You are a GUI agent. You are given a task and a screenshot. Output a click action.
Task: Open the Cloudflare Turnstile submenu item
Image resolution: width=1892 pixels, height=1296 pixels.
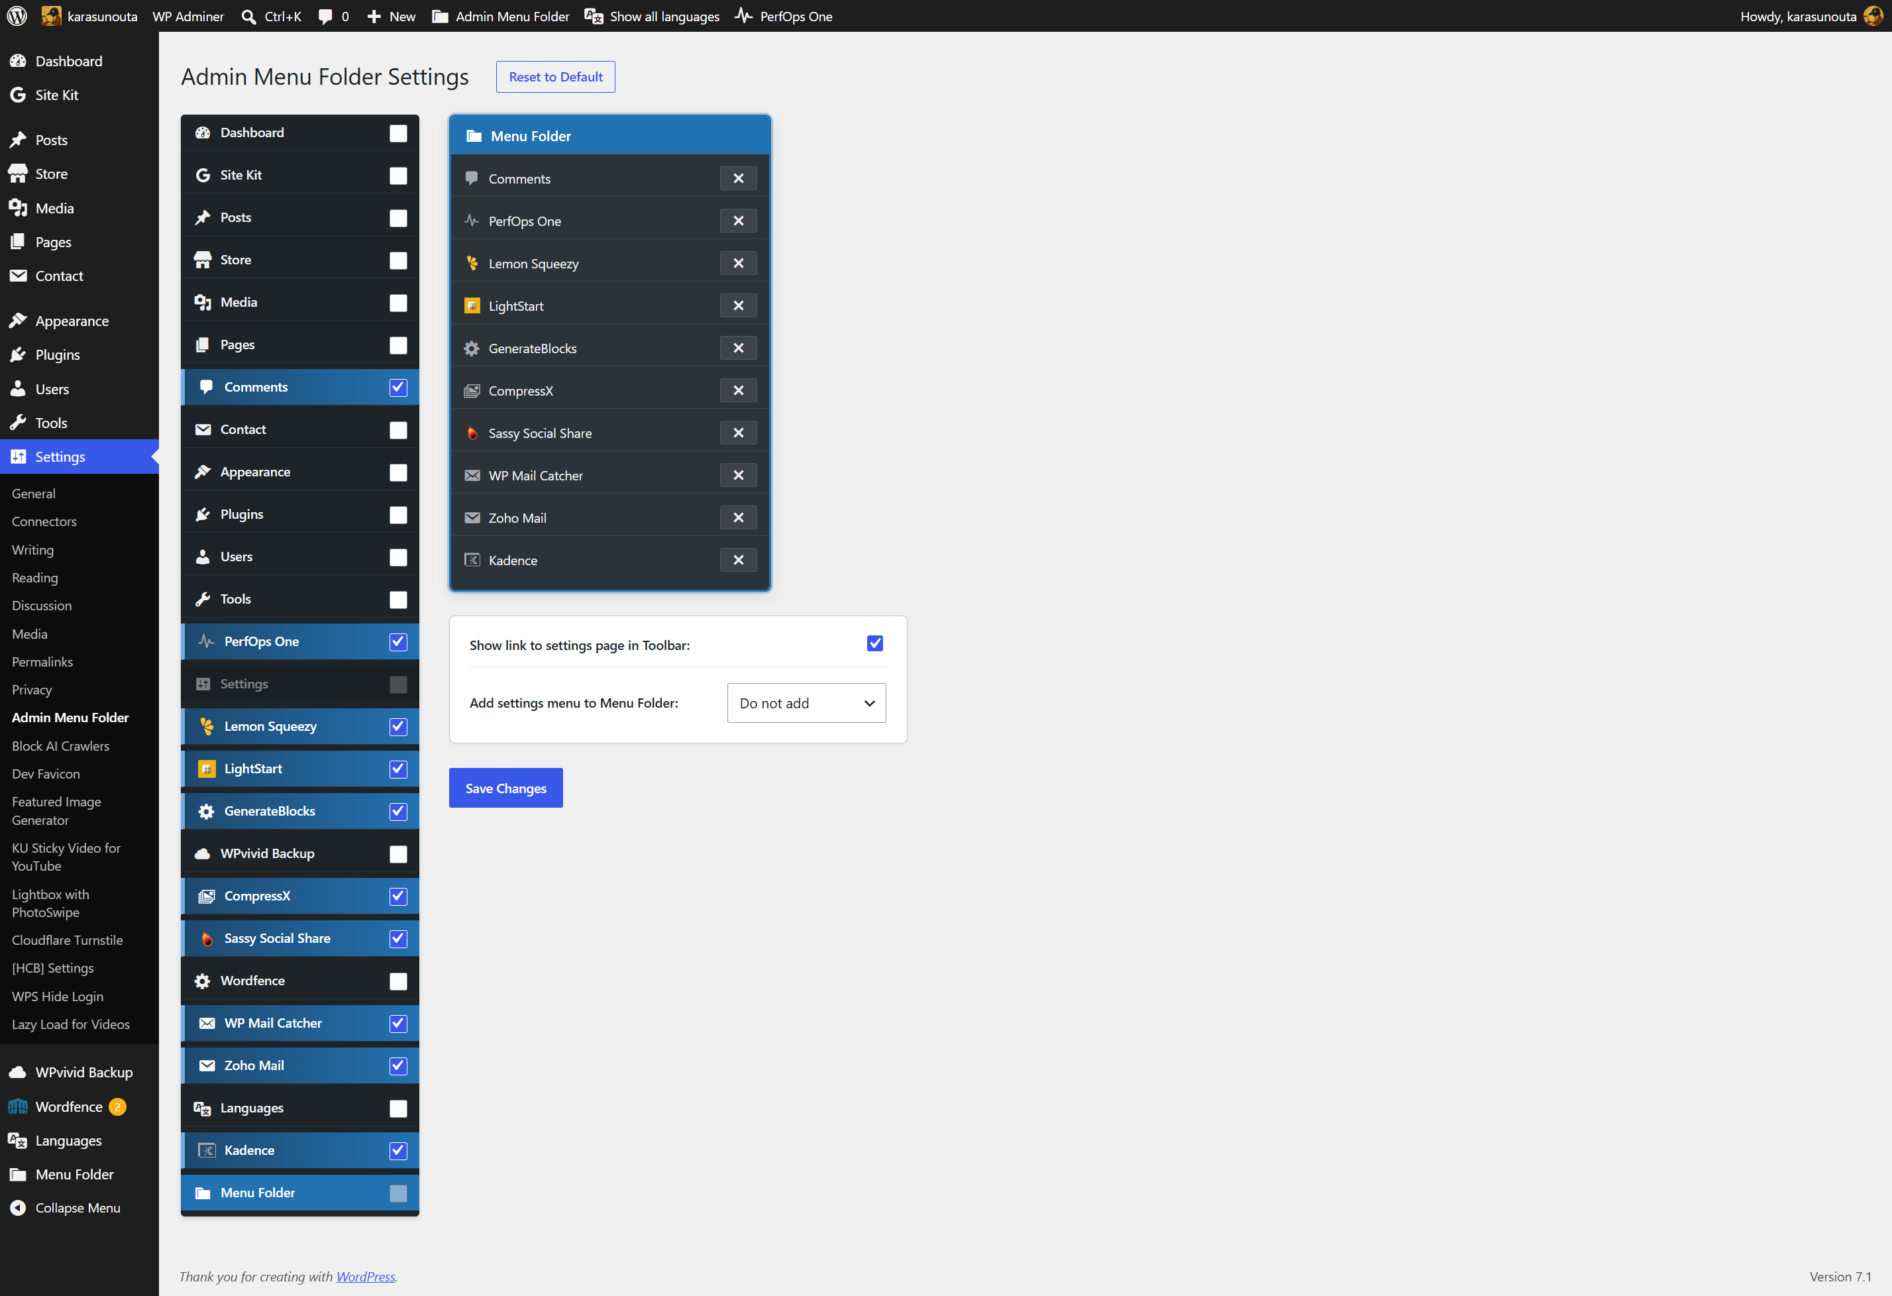pos(68,940)
